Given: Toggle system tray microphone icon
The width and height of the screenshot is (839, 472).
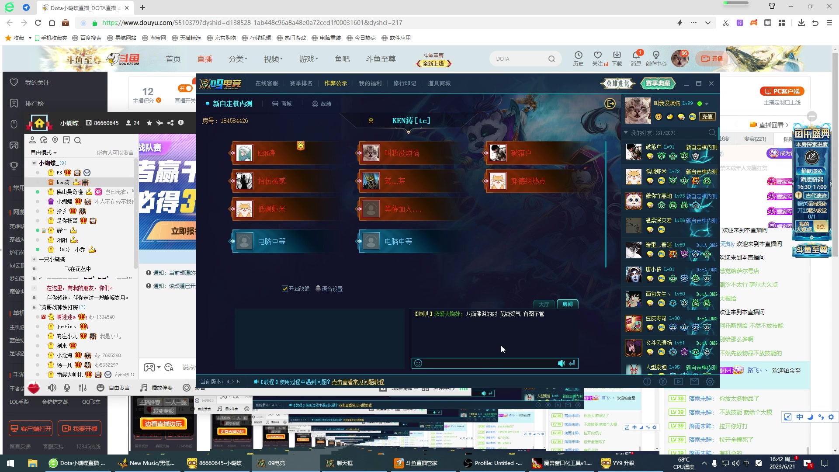Looking at the screenshot, I should point(714,463).
